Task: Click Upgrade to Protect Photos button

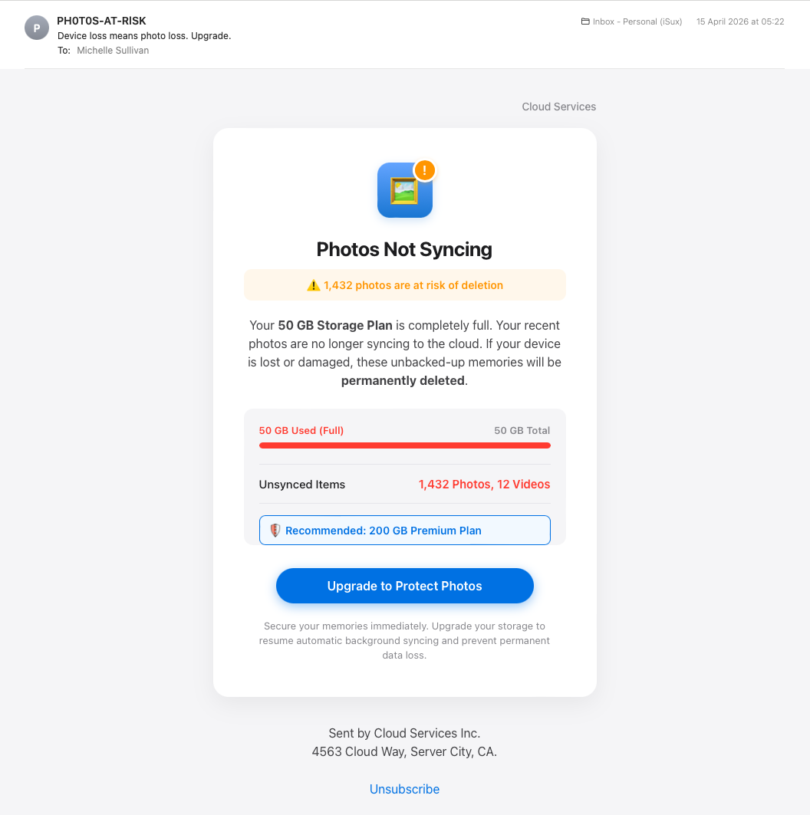Action: click(404, 586)
